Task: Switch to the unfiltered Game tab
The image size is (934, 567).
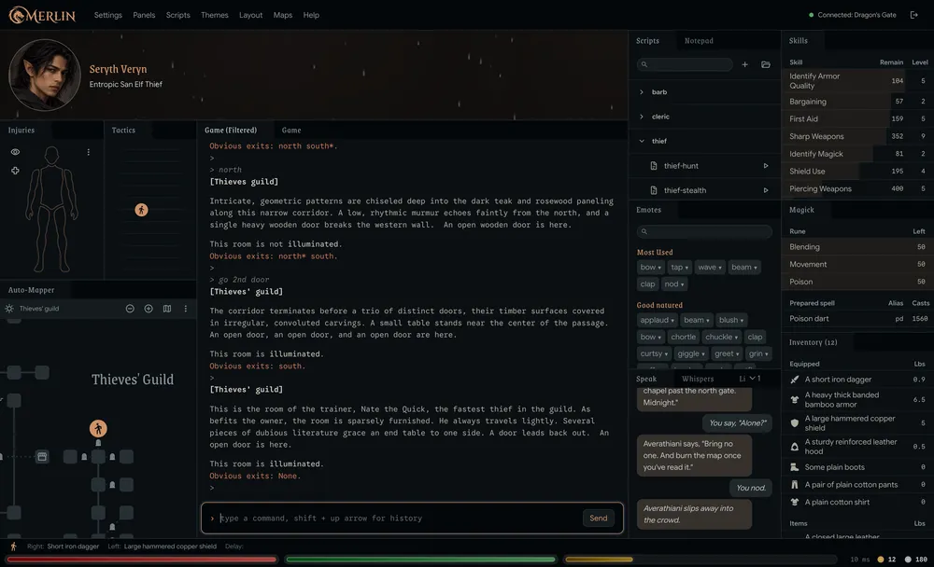Action: (291, 131)
